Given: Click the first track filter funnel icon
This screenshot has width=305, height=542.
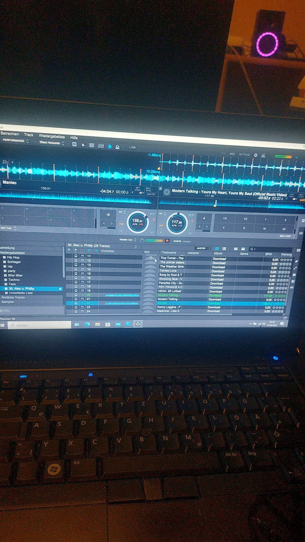Looking at the screenshot, I should [x=69, y=250].
